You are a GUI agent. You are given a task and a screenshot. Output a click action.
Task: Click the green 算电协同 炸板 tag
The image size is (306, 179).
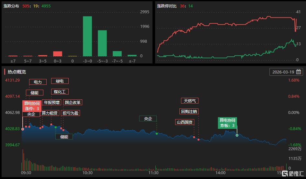coord(227,123)
